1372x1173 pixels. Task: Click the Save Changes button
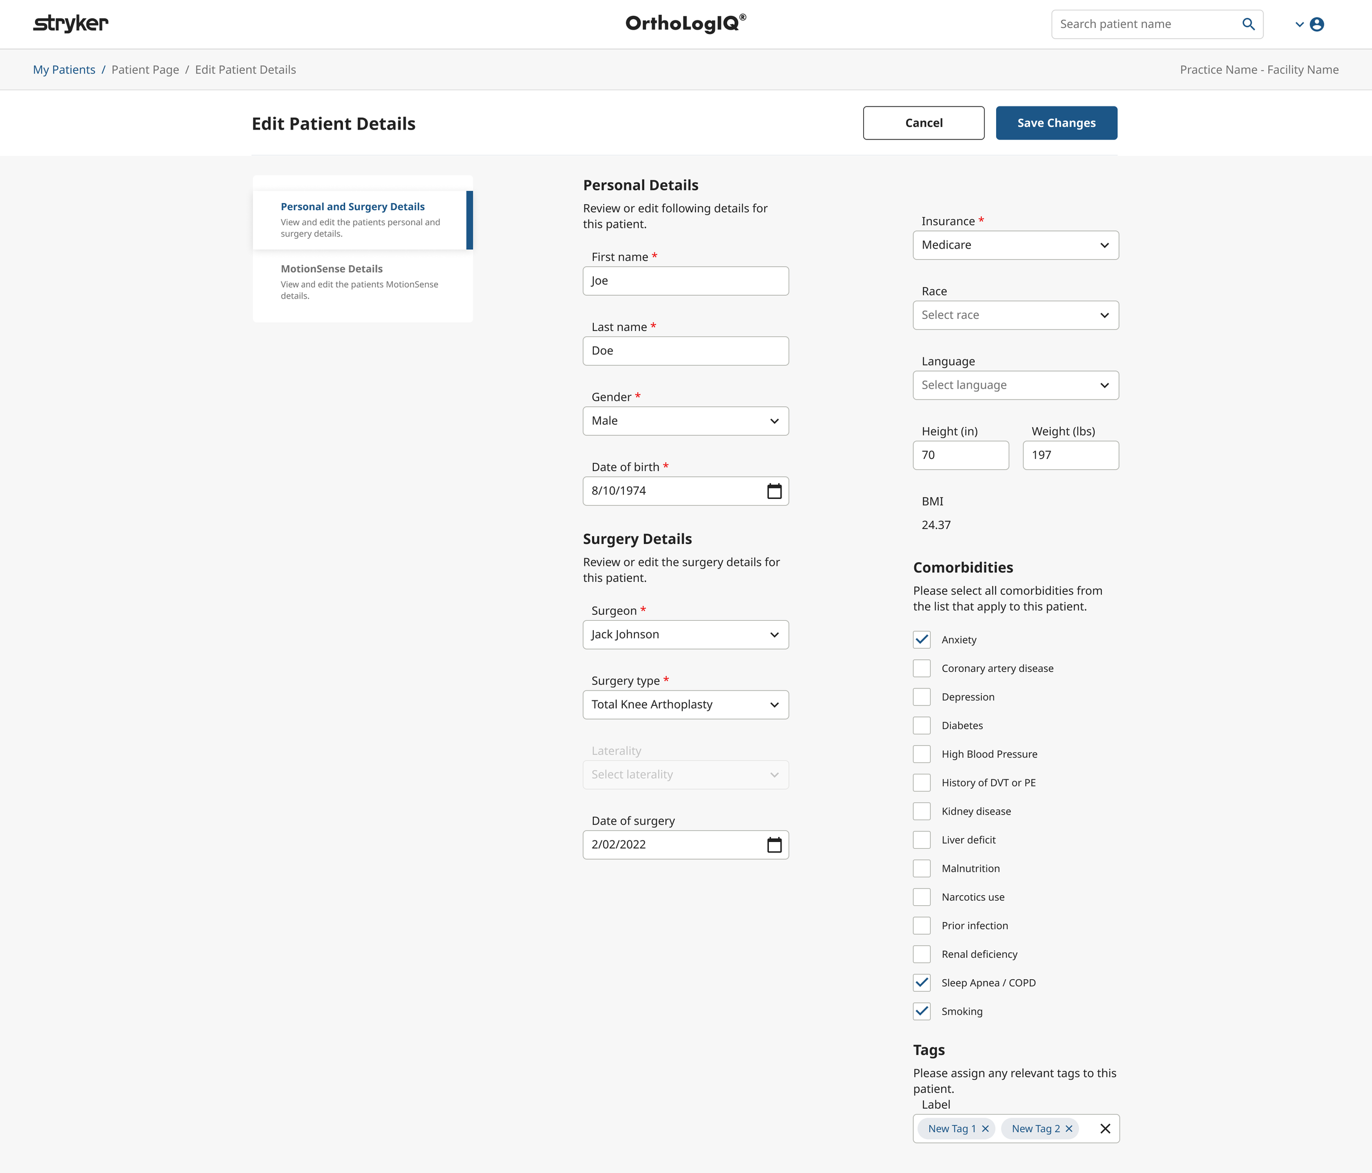1055,122
